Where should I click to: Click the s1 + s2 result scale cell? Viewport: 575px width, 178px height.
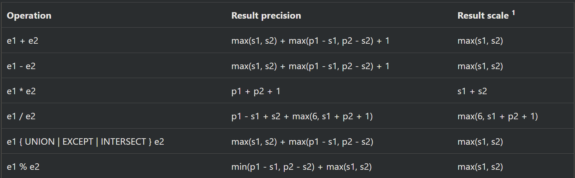point(472,91)
